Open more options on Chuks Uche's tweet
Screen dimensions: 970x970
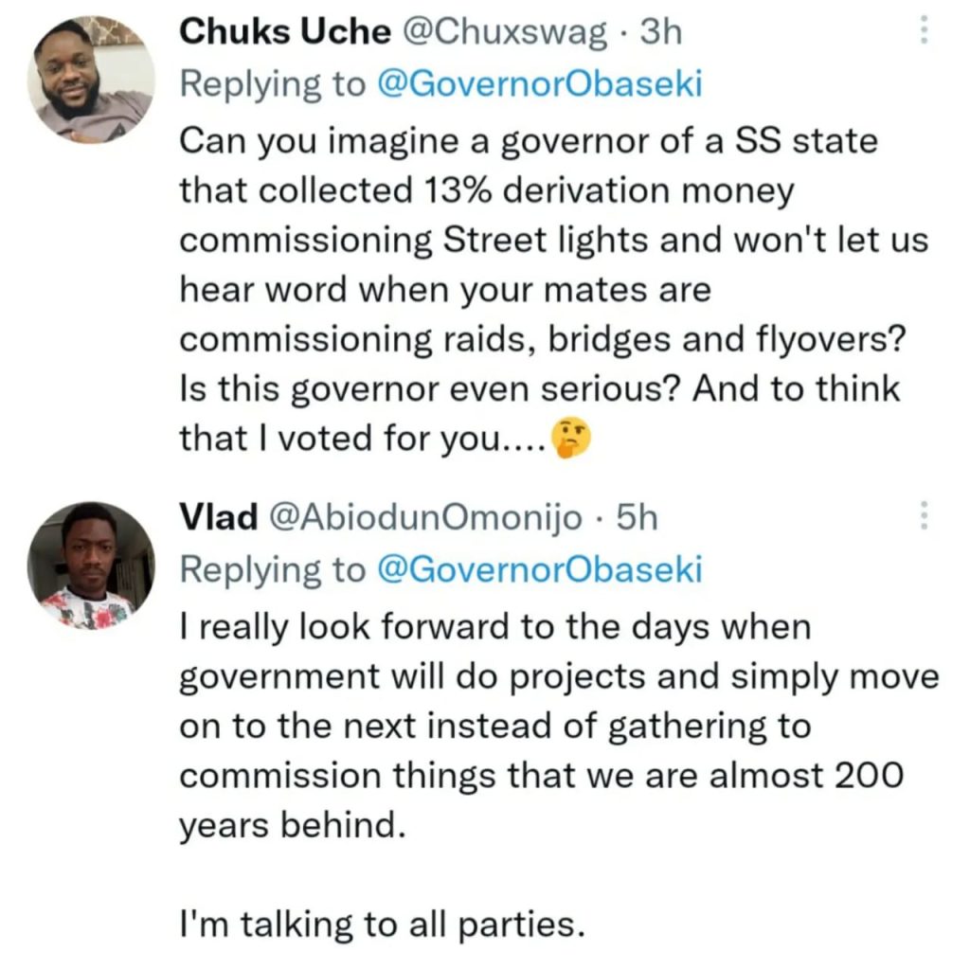(x=924, y=34)
